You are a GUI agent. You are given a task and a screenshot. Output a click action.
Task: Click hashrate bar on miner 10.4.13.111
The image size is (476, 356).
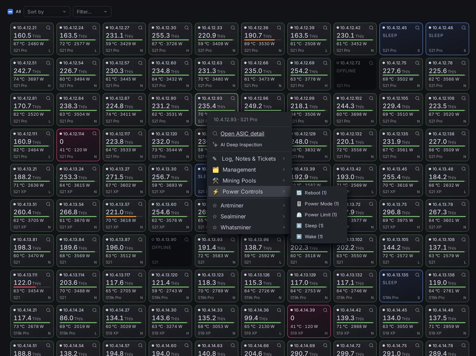(32, 287)
